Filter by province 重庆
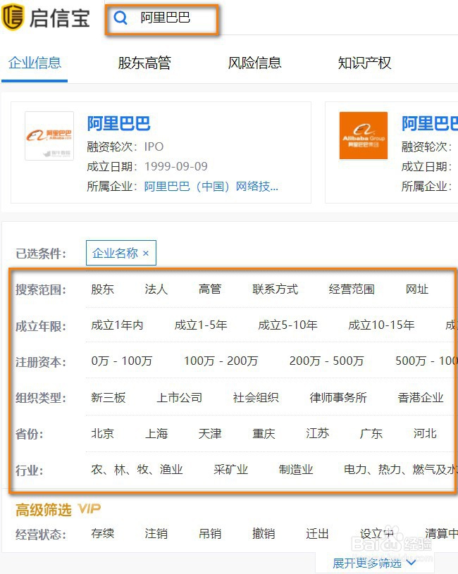The image size is (458, 574). [x=264, y=434]
